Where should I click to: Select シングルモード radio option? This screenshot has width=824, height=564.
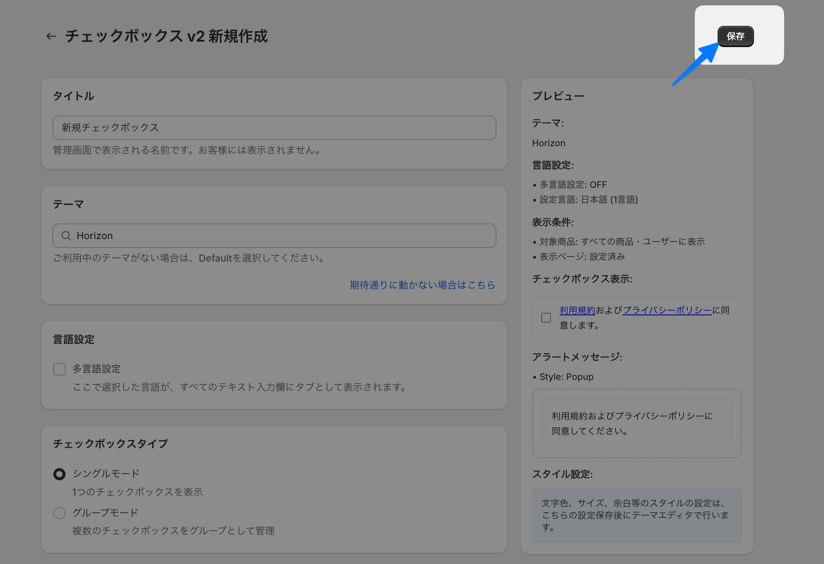(x=59, y=474)
